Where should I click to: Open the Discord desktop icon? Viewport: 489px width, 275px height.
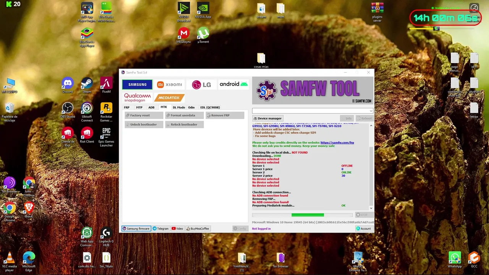pos(68,86)
